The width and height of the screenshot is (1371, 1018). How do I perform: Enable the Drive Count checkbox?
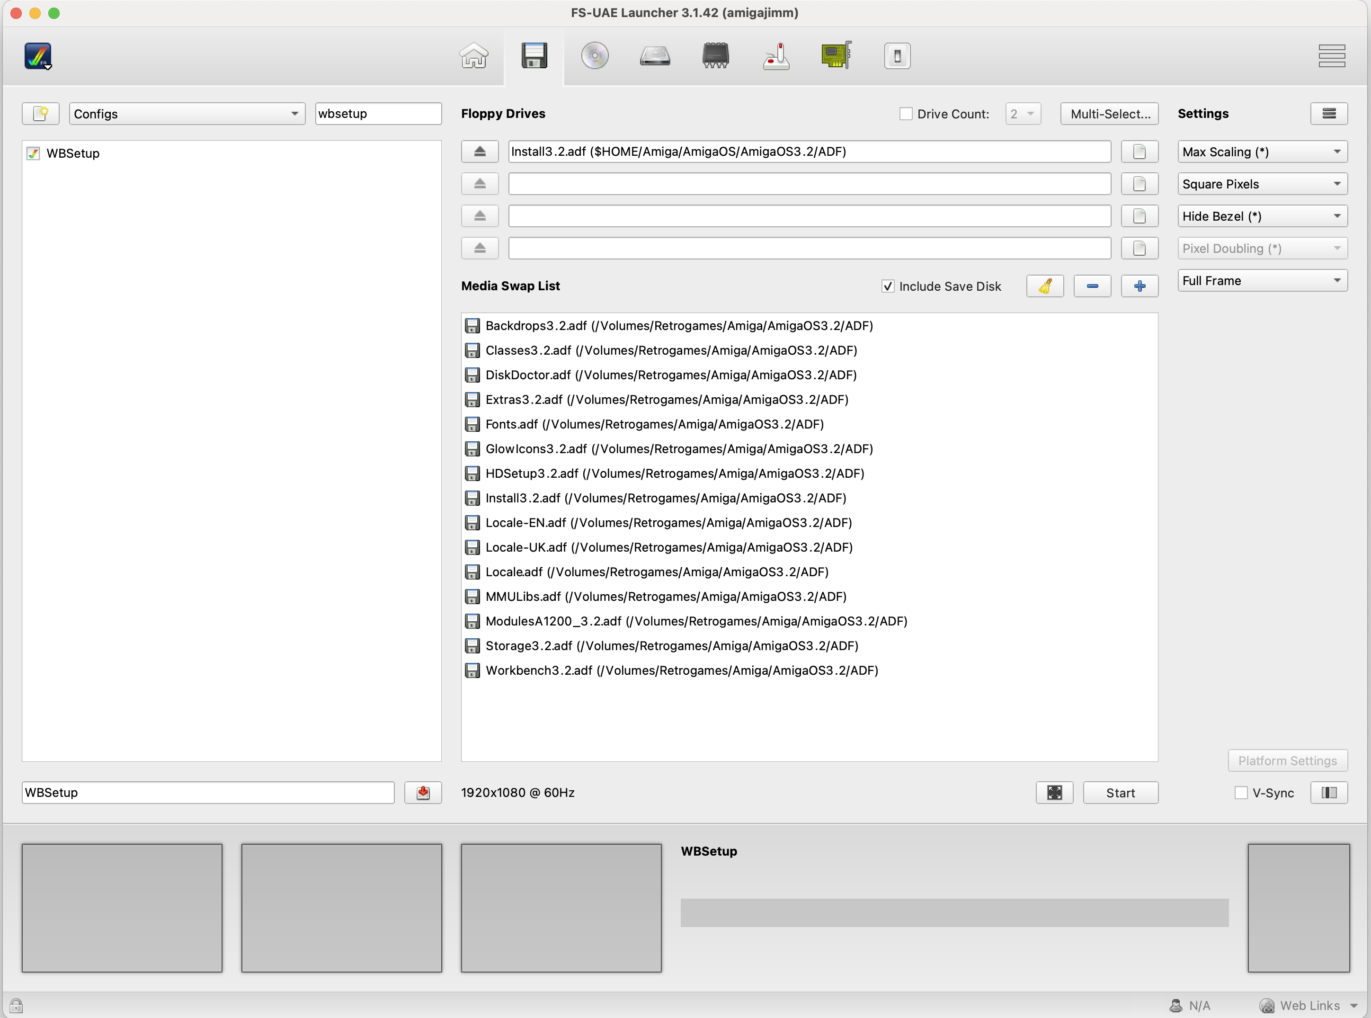(905, 114)
